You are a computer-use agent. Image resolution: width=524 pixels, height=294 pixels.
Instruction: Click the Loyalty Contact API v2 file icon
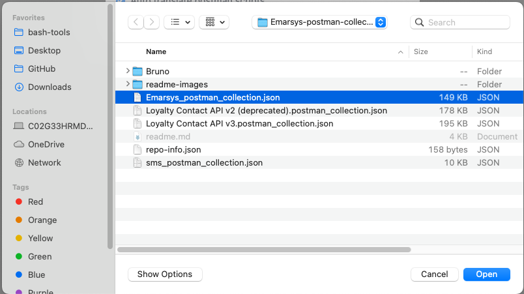tap(138, 110)
